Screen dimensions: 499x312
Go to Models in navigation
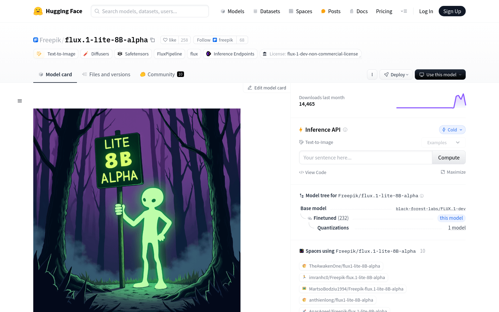tap(232, 11)
